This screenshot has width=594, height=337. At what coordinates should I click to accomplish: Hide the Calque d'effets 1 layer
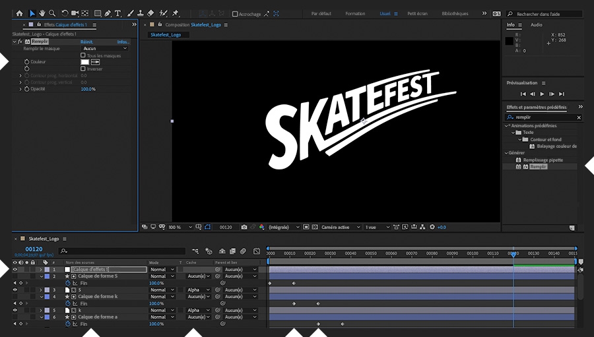point(15,270)
